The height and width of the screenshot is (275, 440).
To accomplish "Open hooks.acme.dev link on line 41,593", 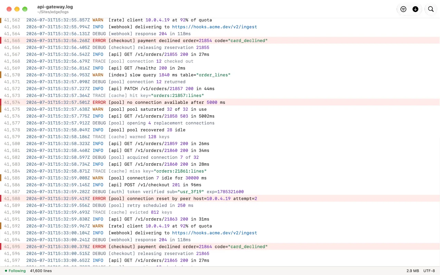I will 214,233.
